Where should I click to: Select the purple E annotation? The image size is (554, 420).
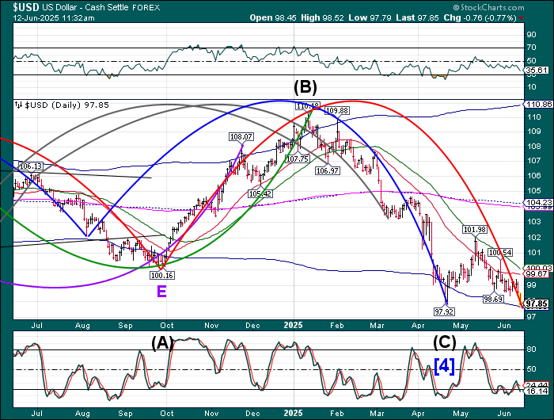click(x=161, y=292)
